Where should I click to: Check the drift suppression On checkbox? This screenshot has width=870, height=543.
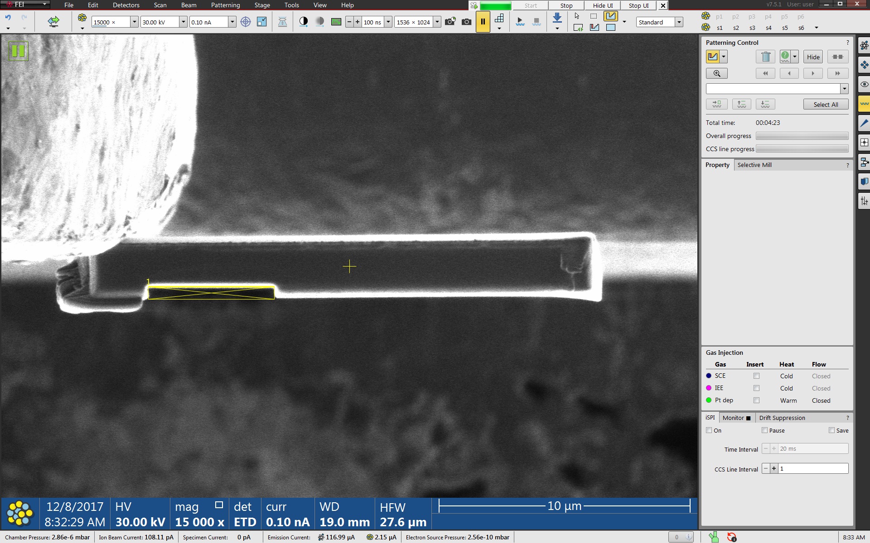(709, 430)
